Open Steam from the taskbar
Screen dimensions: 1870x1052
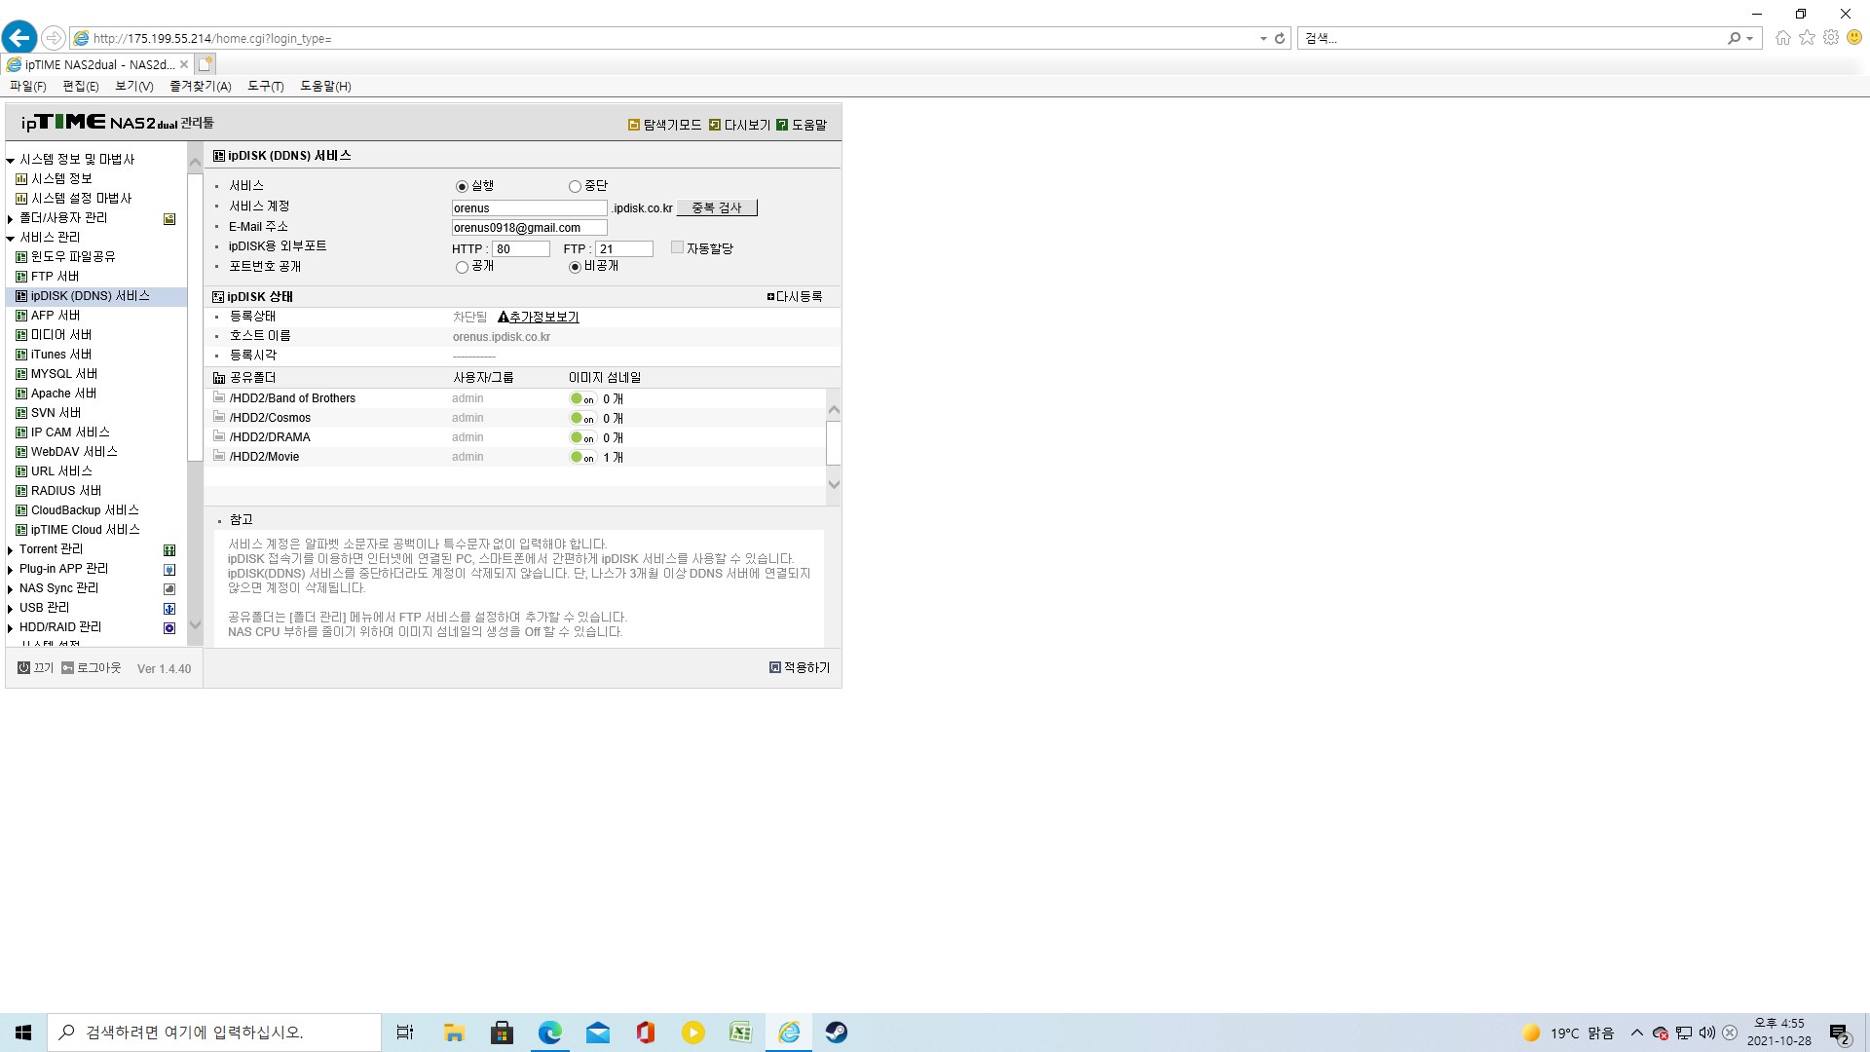[x=837, y=1033]
